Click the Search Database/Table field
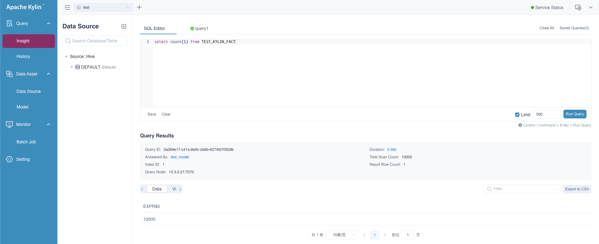599x244 pixels. click(95, 41)
